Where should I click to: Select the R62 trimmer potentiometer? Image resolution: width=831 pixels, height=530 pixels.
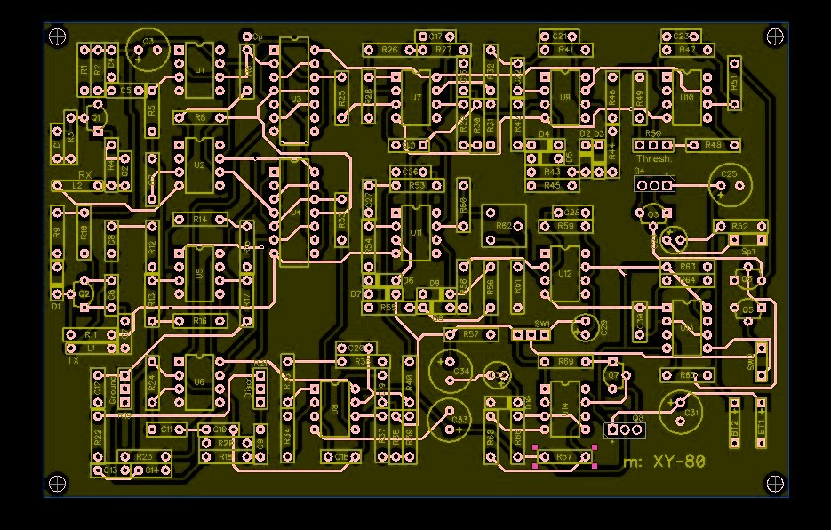503,227
